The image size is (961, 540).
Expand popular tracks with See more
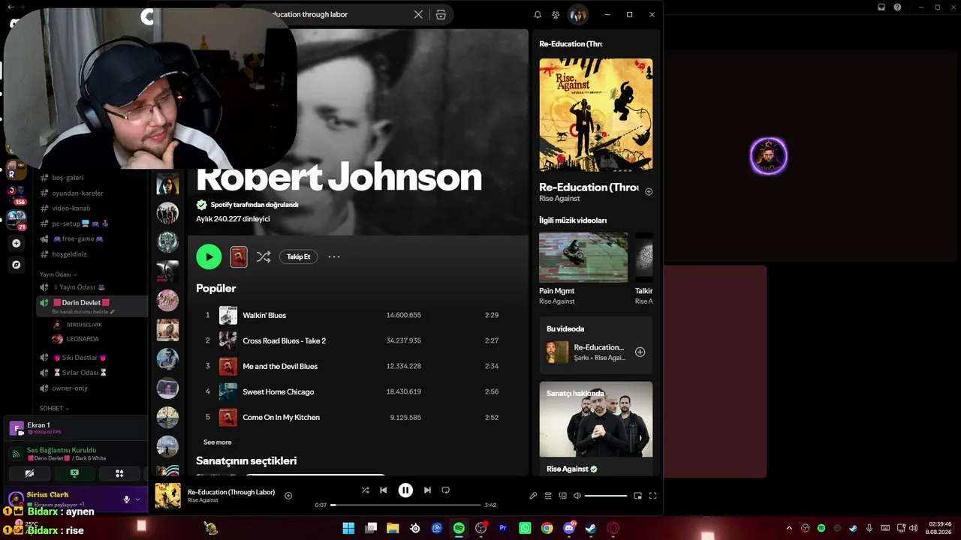pos(218,442)
